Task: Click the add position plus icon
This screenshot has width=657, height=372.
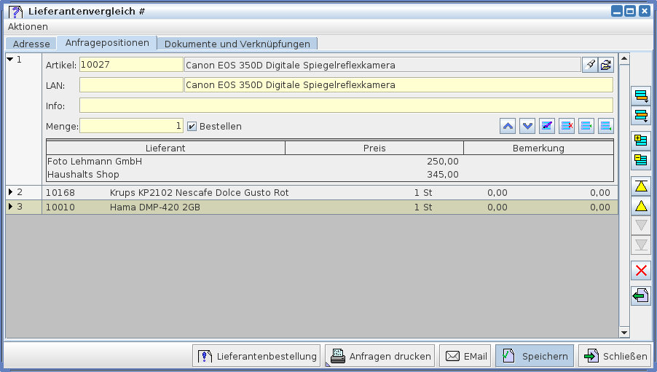Action: (x=641, y=140)
